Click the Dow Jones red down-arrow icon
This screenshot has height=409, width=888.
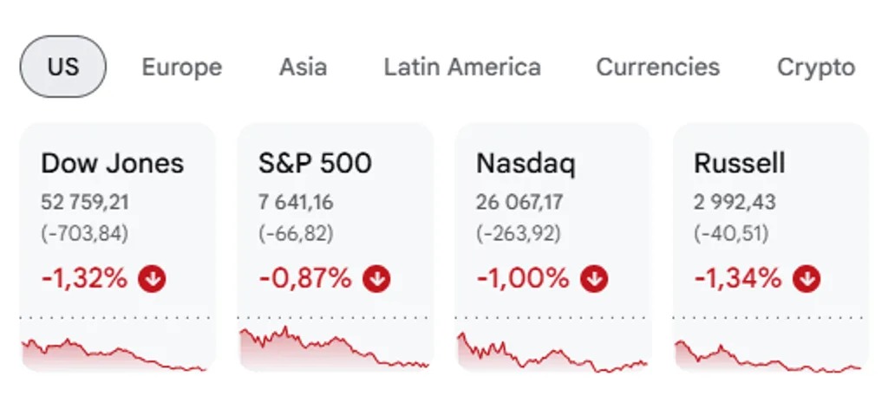152,278
